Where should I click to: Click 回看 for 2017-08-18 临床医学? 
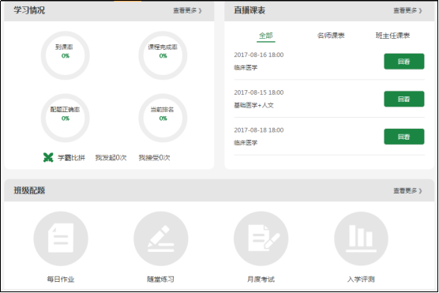click(x=404, y=137)
